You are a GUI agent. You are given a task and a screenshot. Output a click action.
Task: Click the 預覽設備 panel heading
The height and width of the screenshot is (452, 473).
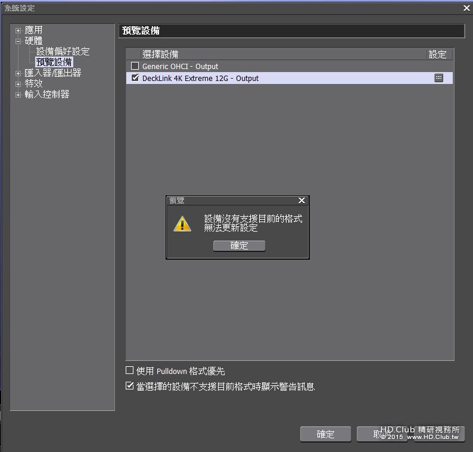141,31
